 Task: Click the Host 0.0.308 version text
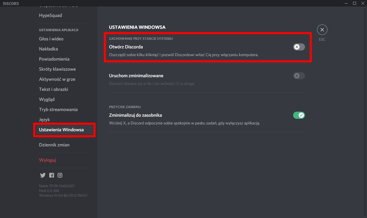(x=49, y=191)
